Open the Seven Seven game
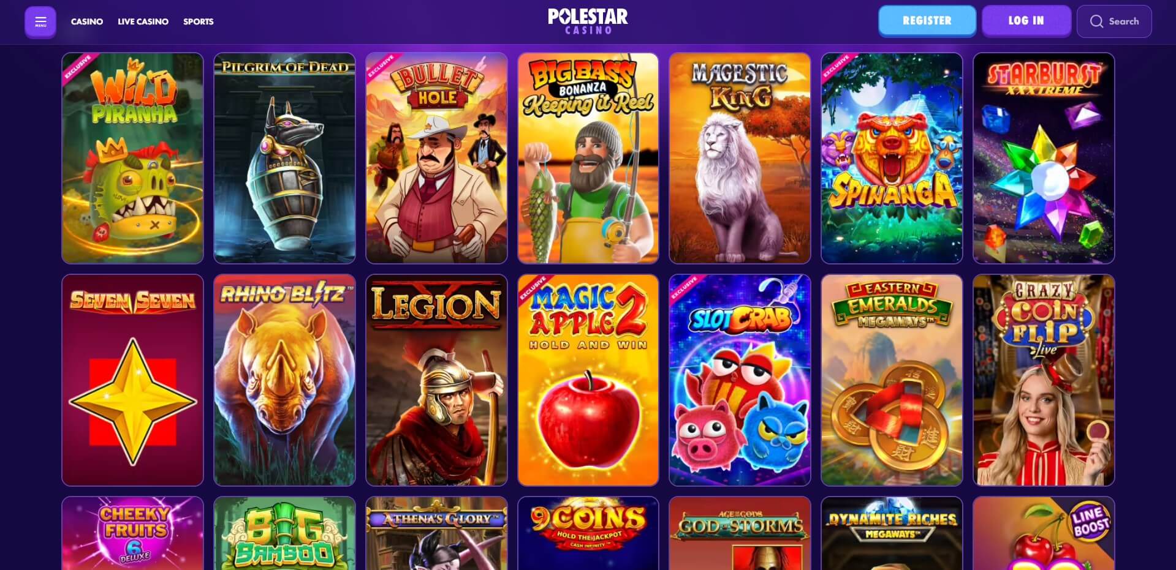The image size is (1176, 570). click(132, 380)
